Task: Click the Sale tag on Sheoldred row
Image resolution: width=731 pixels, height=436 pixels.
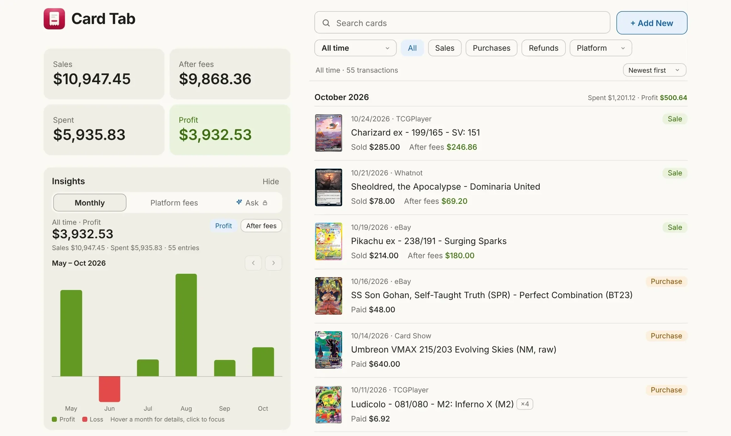Action: (674, 173)
